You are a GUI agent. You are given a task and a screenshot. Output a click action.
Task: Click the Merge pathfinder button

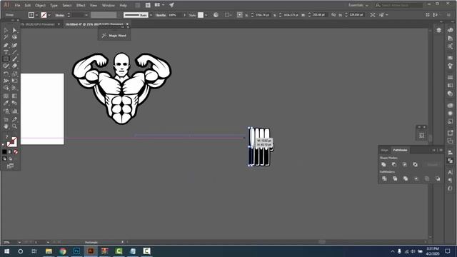406,178
